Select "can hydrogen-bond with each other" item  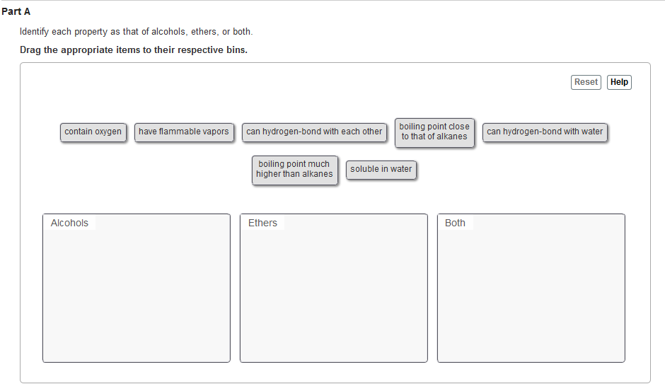(x=314, y=132)
